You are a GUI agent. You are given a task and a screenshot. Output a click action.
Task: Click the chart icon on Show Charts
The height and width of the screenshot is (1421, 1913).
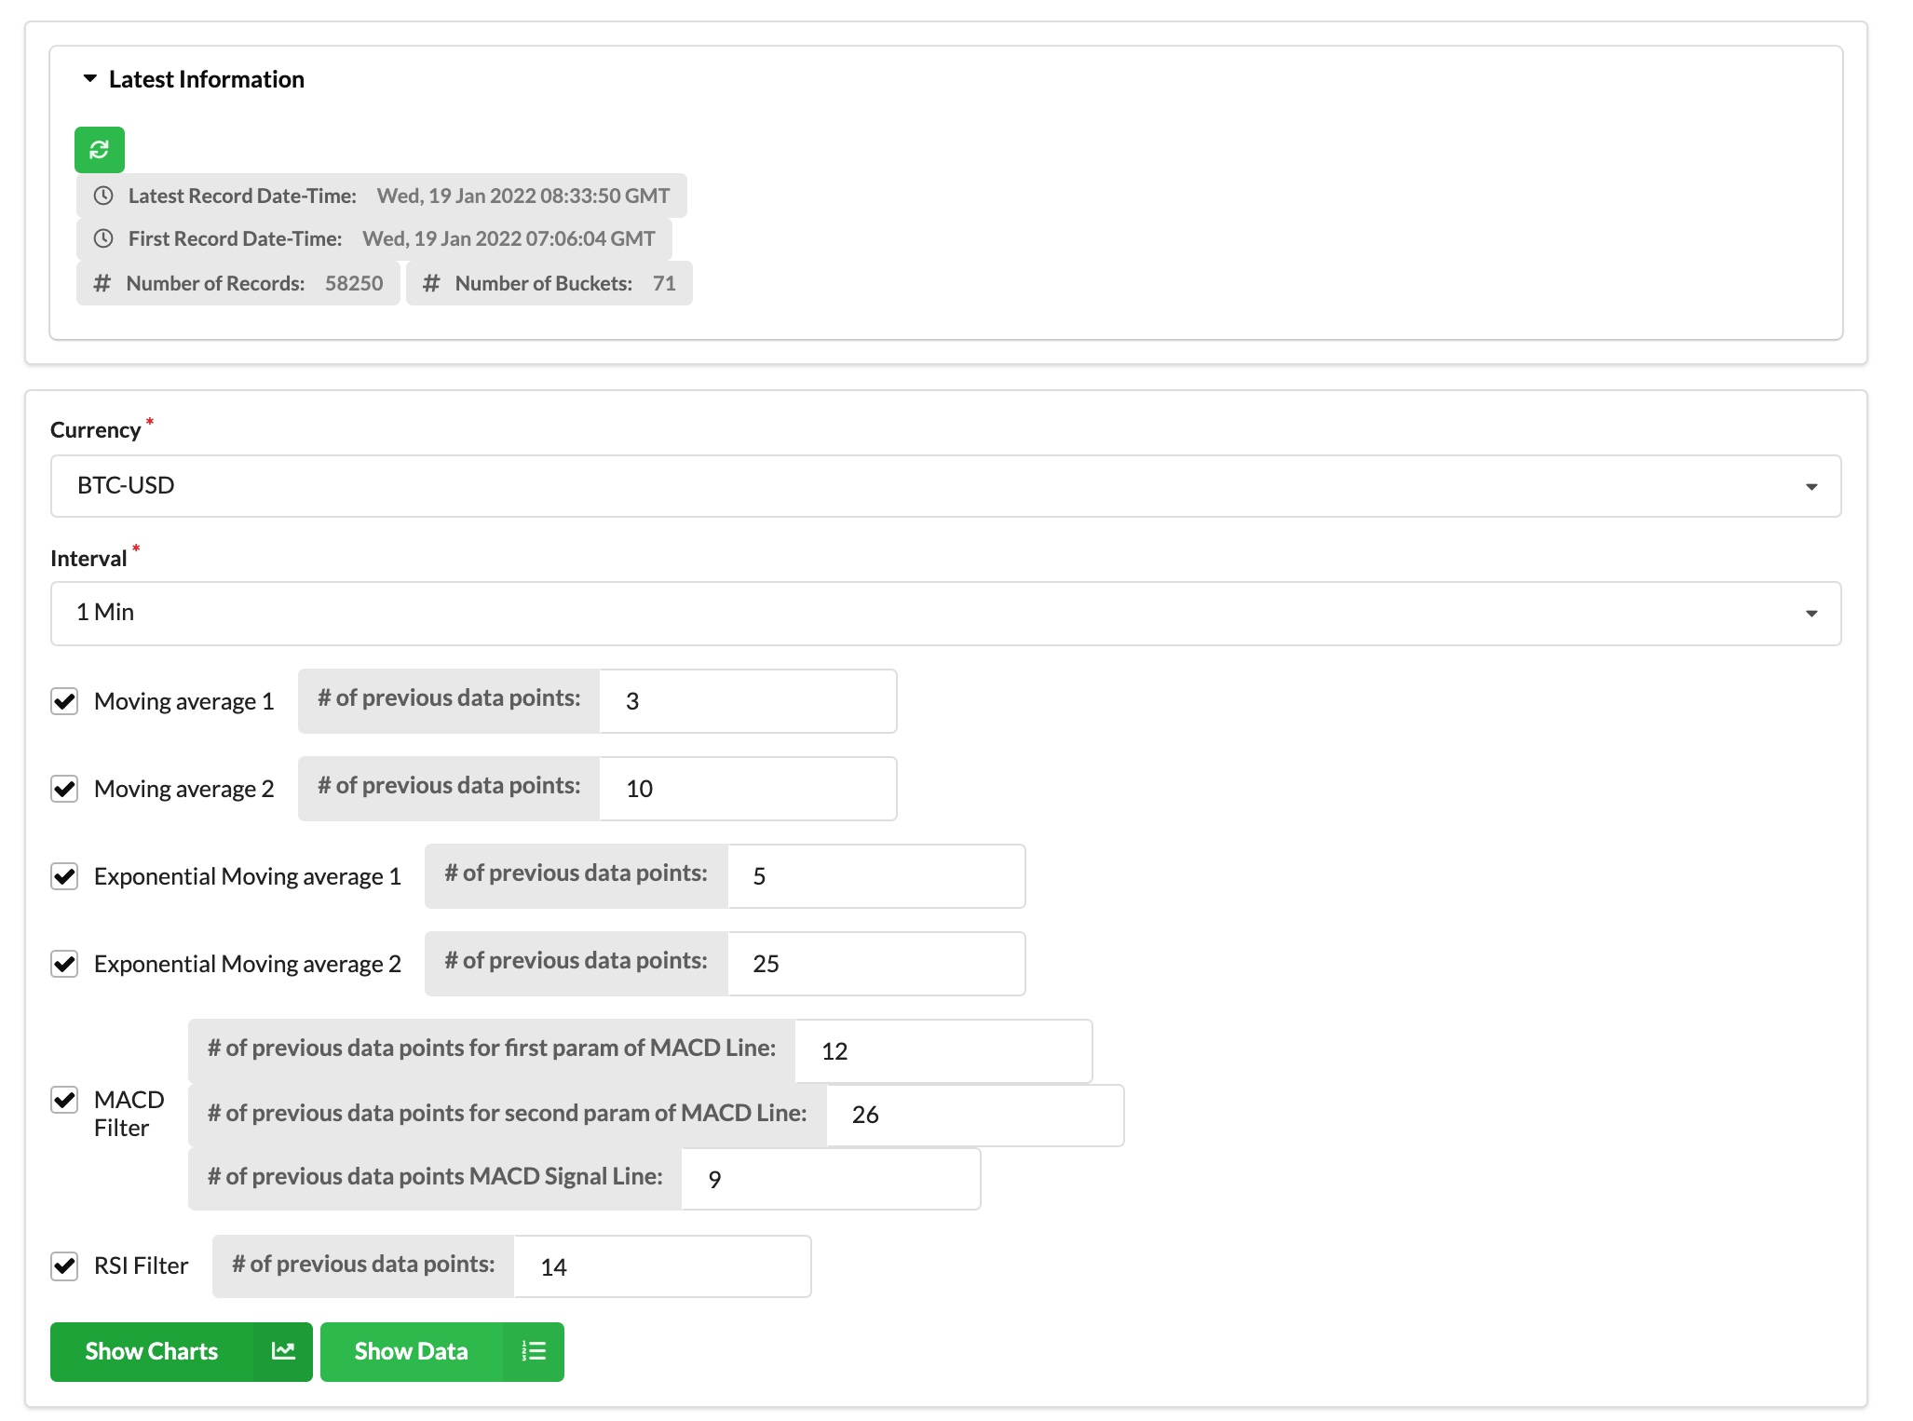(283, 1351)
